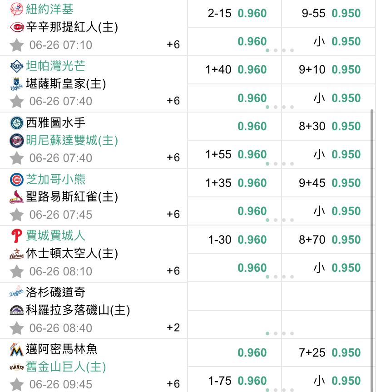Image resolution: width=376 pixels, height=392 pixels.
Task: Expand +2 more bets for Dodgers game
Action: [173, 328]
